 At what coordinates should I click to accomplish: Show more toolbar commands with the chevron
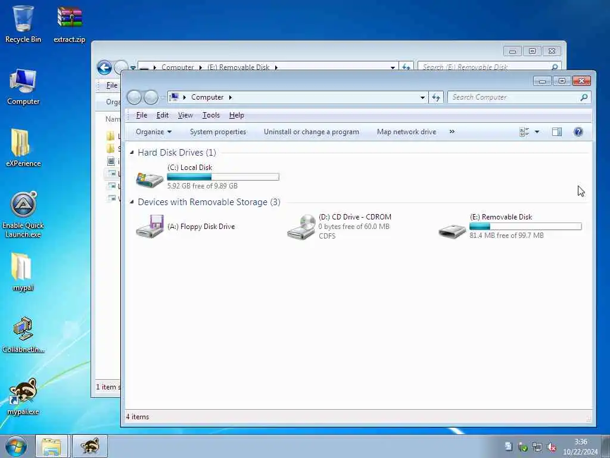(452, 132)
